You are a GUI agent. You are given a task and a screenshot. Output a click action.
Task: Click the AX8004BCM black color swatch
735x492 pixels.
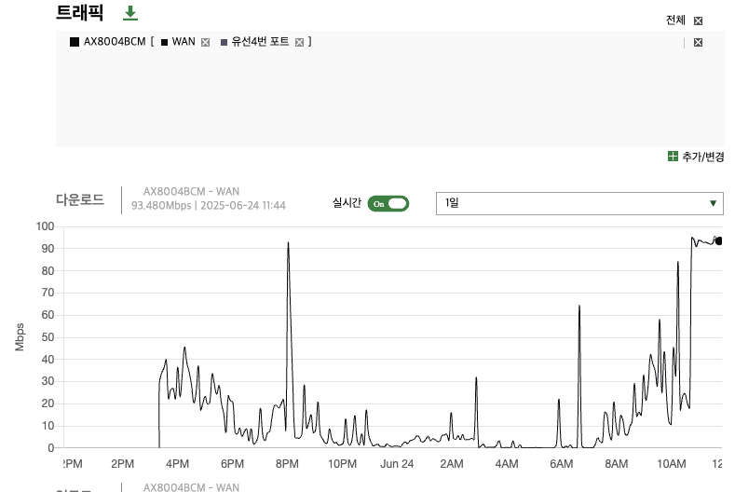point(75,42)
